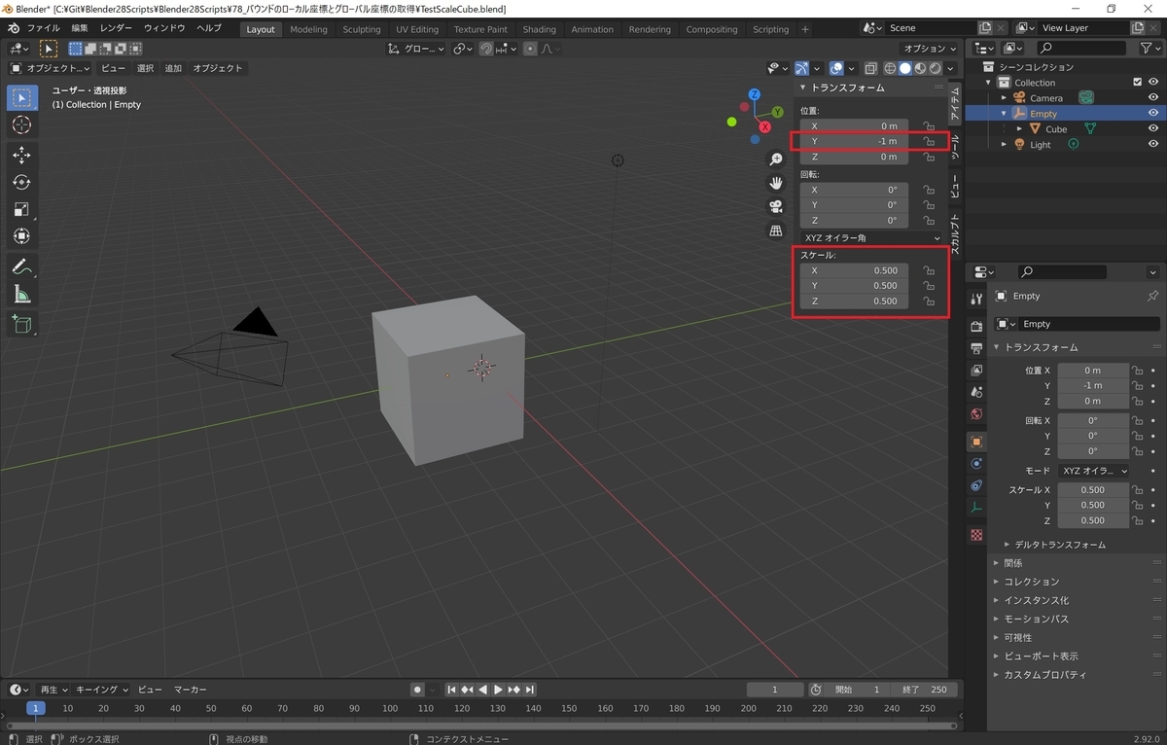The width and height of the screenshot is (1167, 745).
Task: Switch to the Sculpting workspace tab
Action: pyautogui.click(x=362, y=29)
